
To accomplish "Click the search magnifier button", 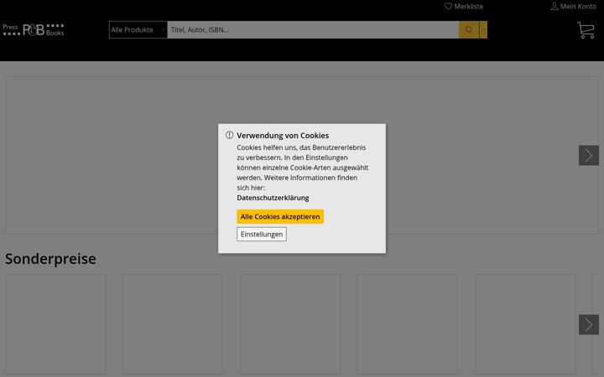I will [x=468, y=29].
